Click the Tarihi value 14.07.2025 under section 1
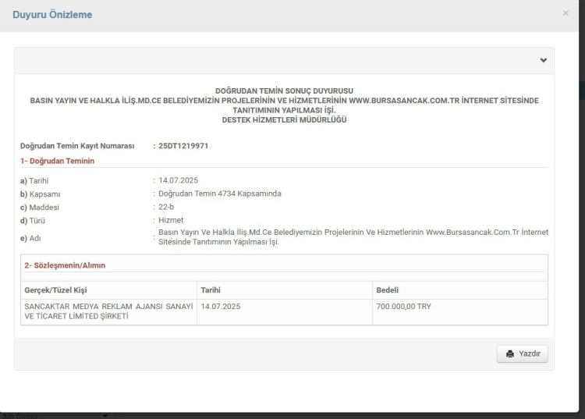This screenshot has width=585, height=419. click(x=179, y=180)
